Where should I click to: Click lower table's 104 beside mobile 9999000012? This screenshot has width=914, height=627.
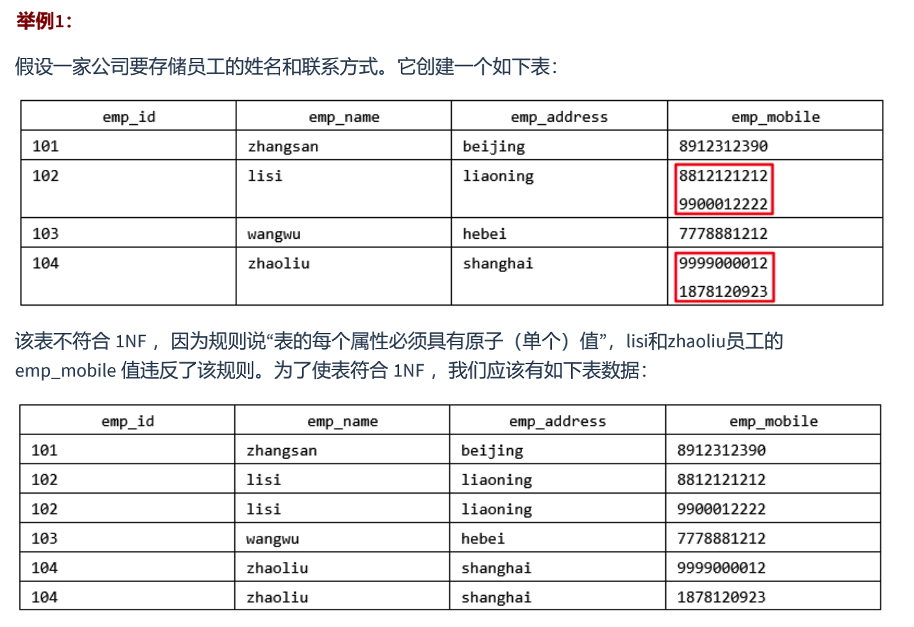(x=44, y=568)
